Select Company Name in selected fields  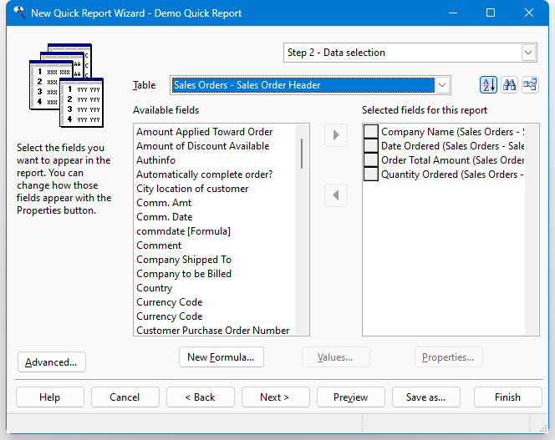click(x=452, y=132)
